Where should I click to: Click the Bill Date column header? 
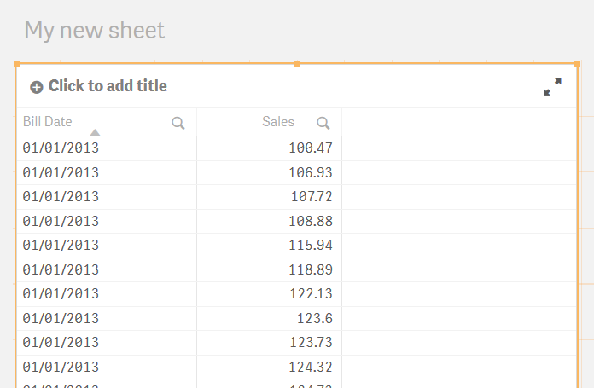(47, 121)
